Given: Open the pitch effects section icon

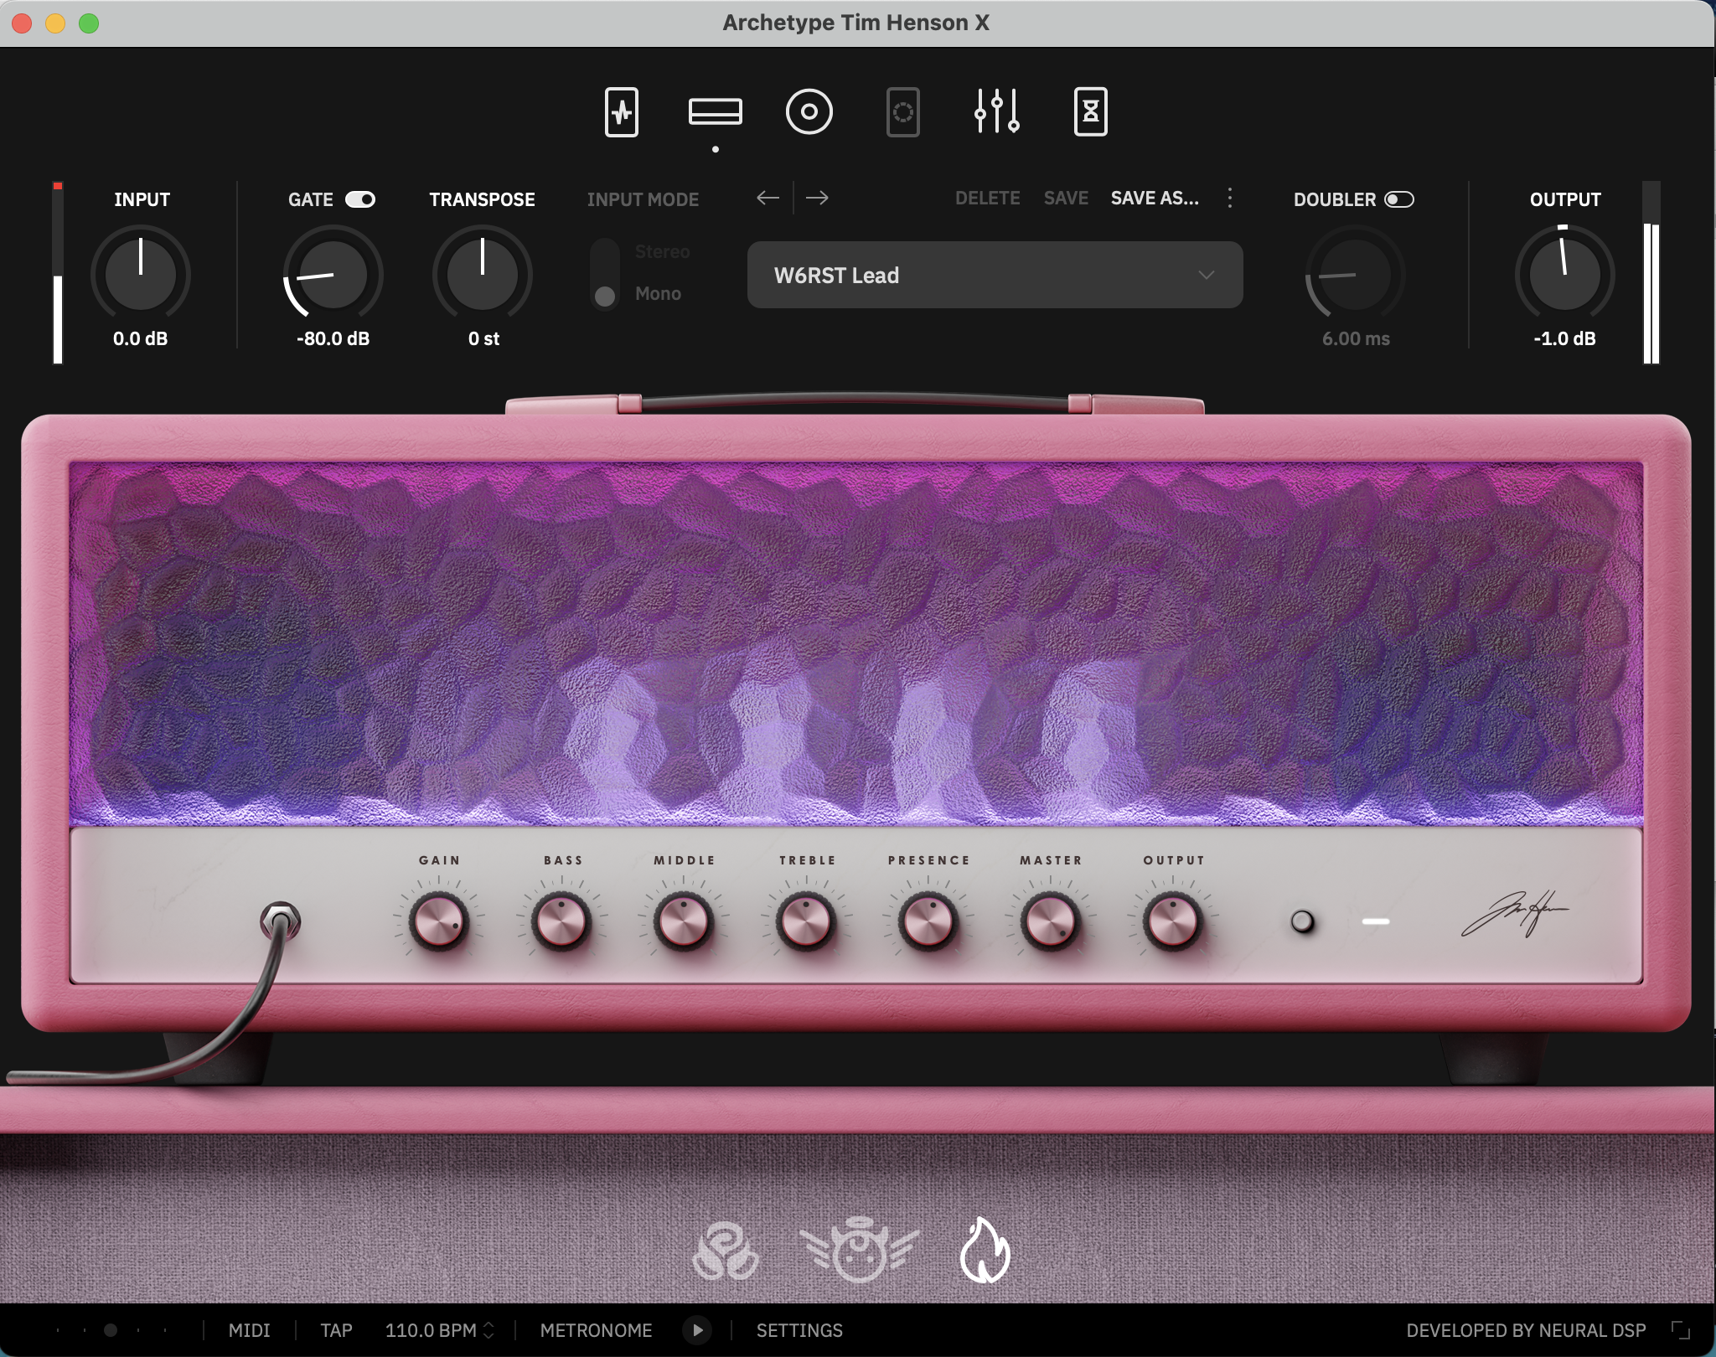Looking at the screenshot, I should (621, 112).
